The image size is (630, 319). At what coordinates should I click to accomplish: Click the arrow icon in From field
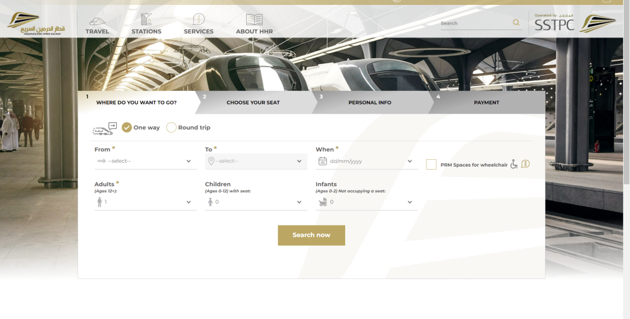point(102,161)
